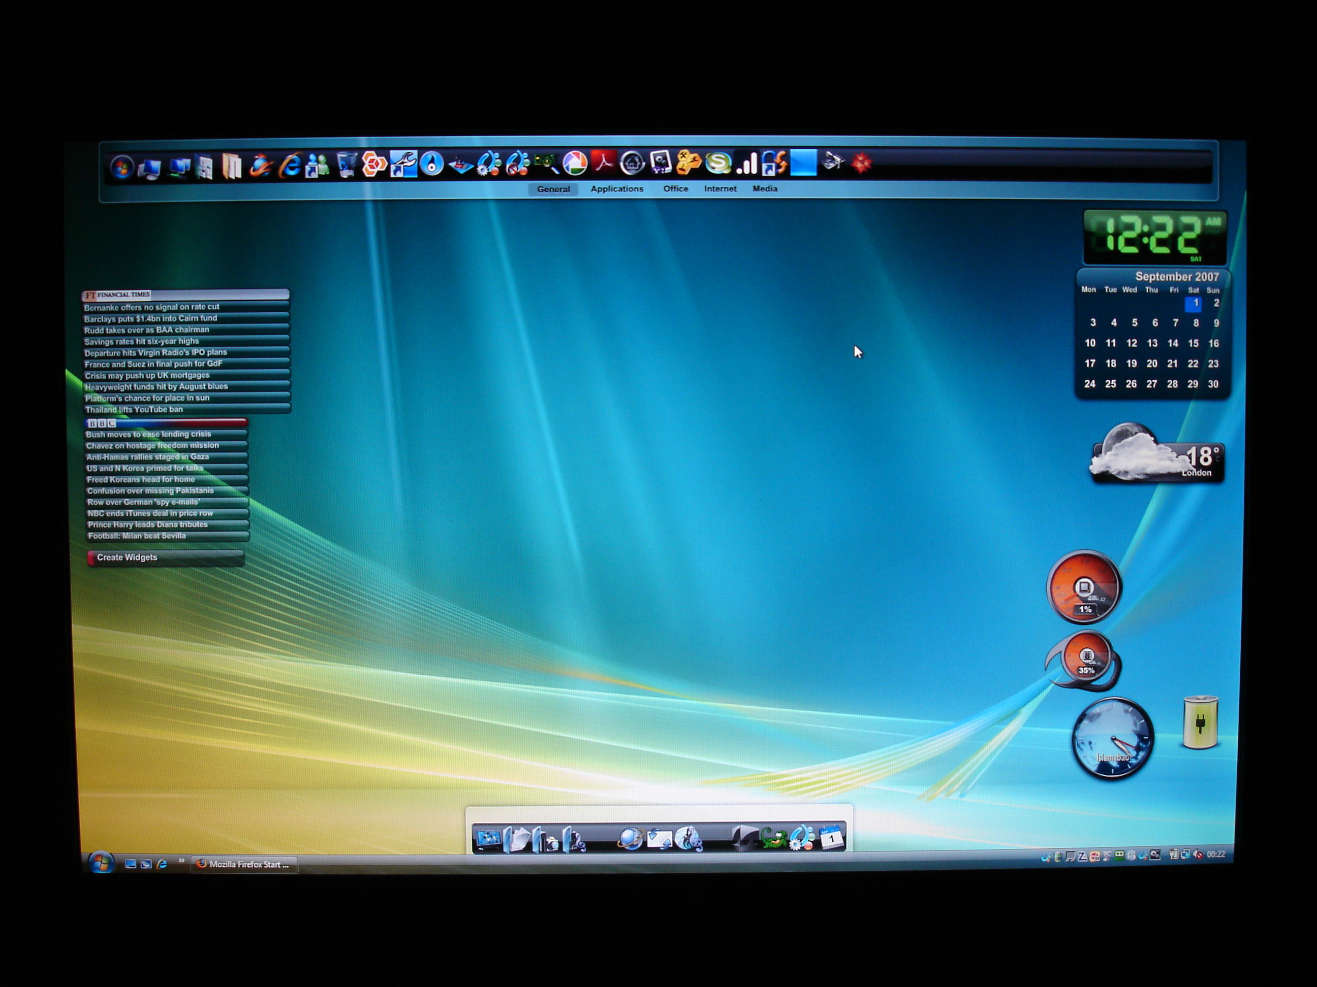Viewport: 1317px width, 987px height.
Task: Open the orange hexagon app icon in top dock
Action: (x=374, y=164)
